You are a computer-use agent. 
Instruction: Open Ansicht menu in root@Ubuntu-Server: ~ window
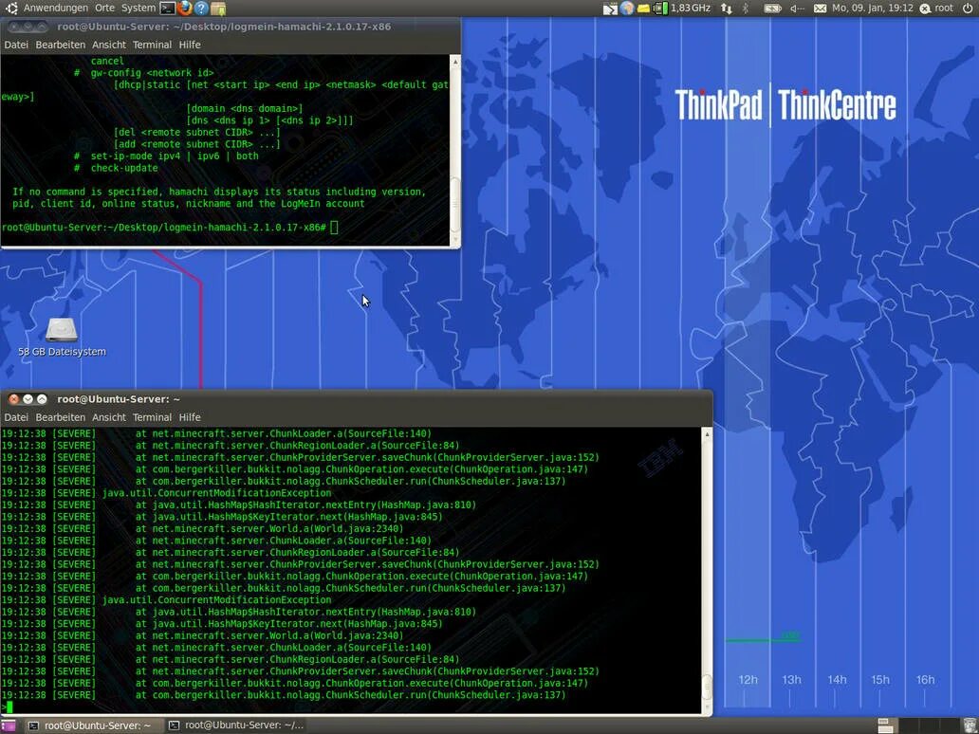(x=109, y=417)
